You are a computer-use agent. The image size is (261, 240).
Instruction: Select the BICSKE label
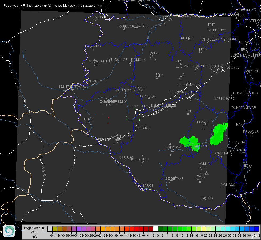(231, 39)
